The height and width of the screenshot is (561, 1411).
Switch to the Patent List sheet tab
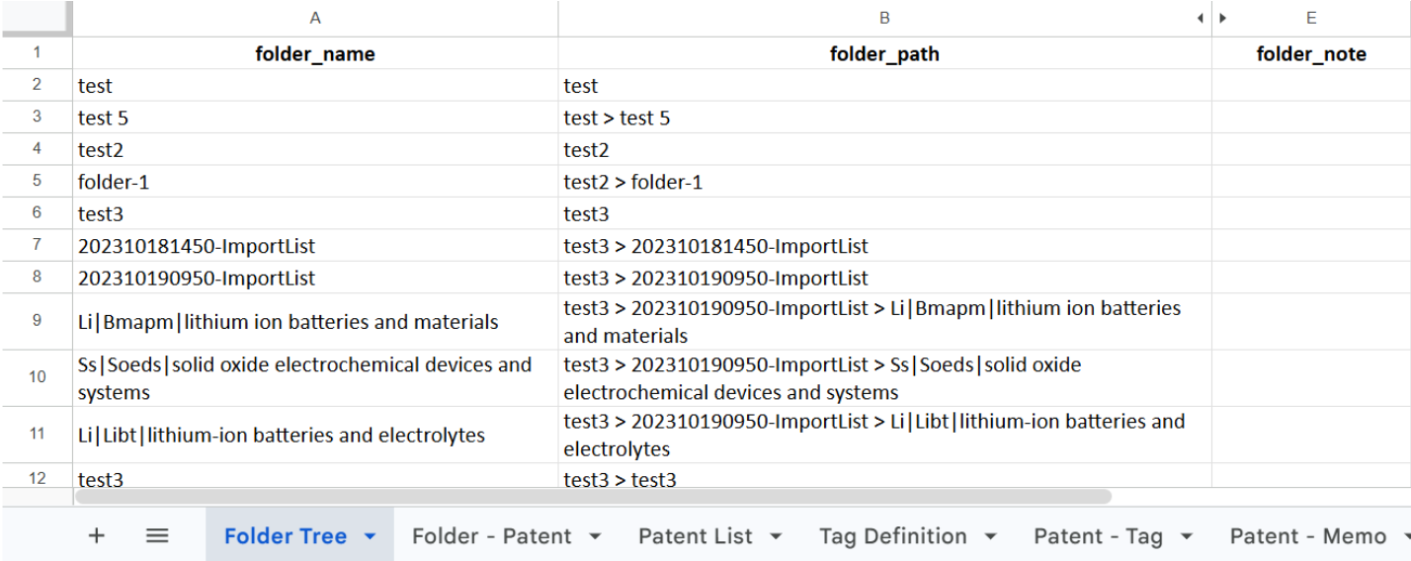pos(695,536)
